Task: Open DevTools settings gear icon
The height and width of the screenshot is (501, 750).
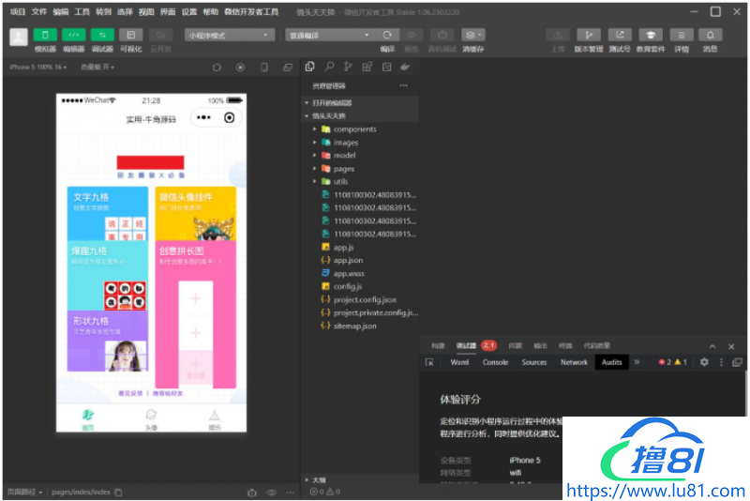Action: pos(704,362)
